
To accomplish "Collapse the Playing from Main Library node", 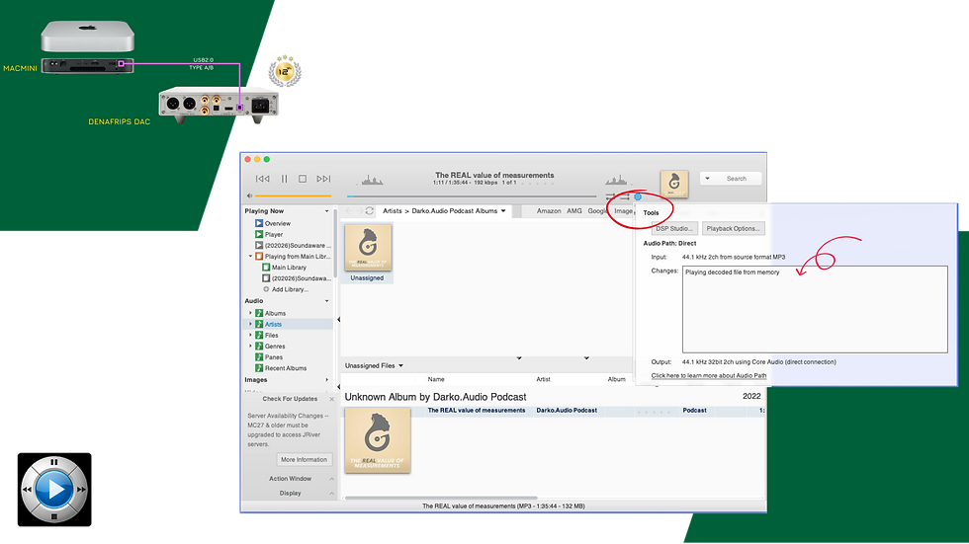I will click(250, 257).
